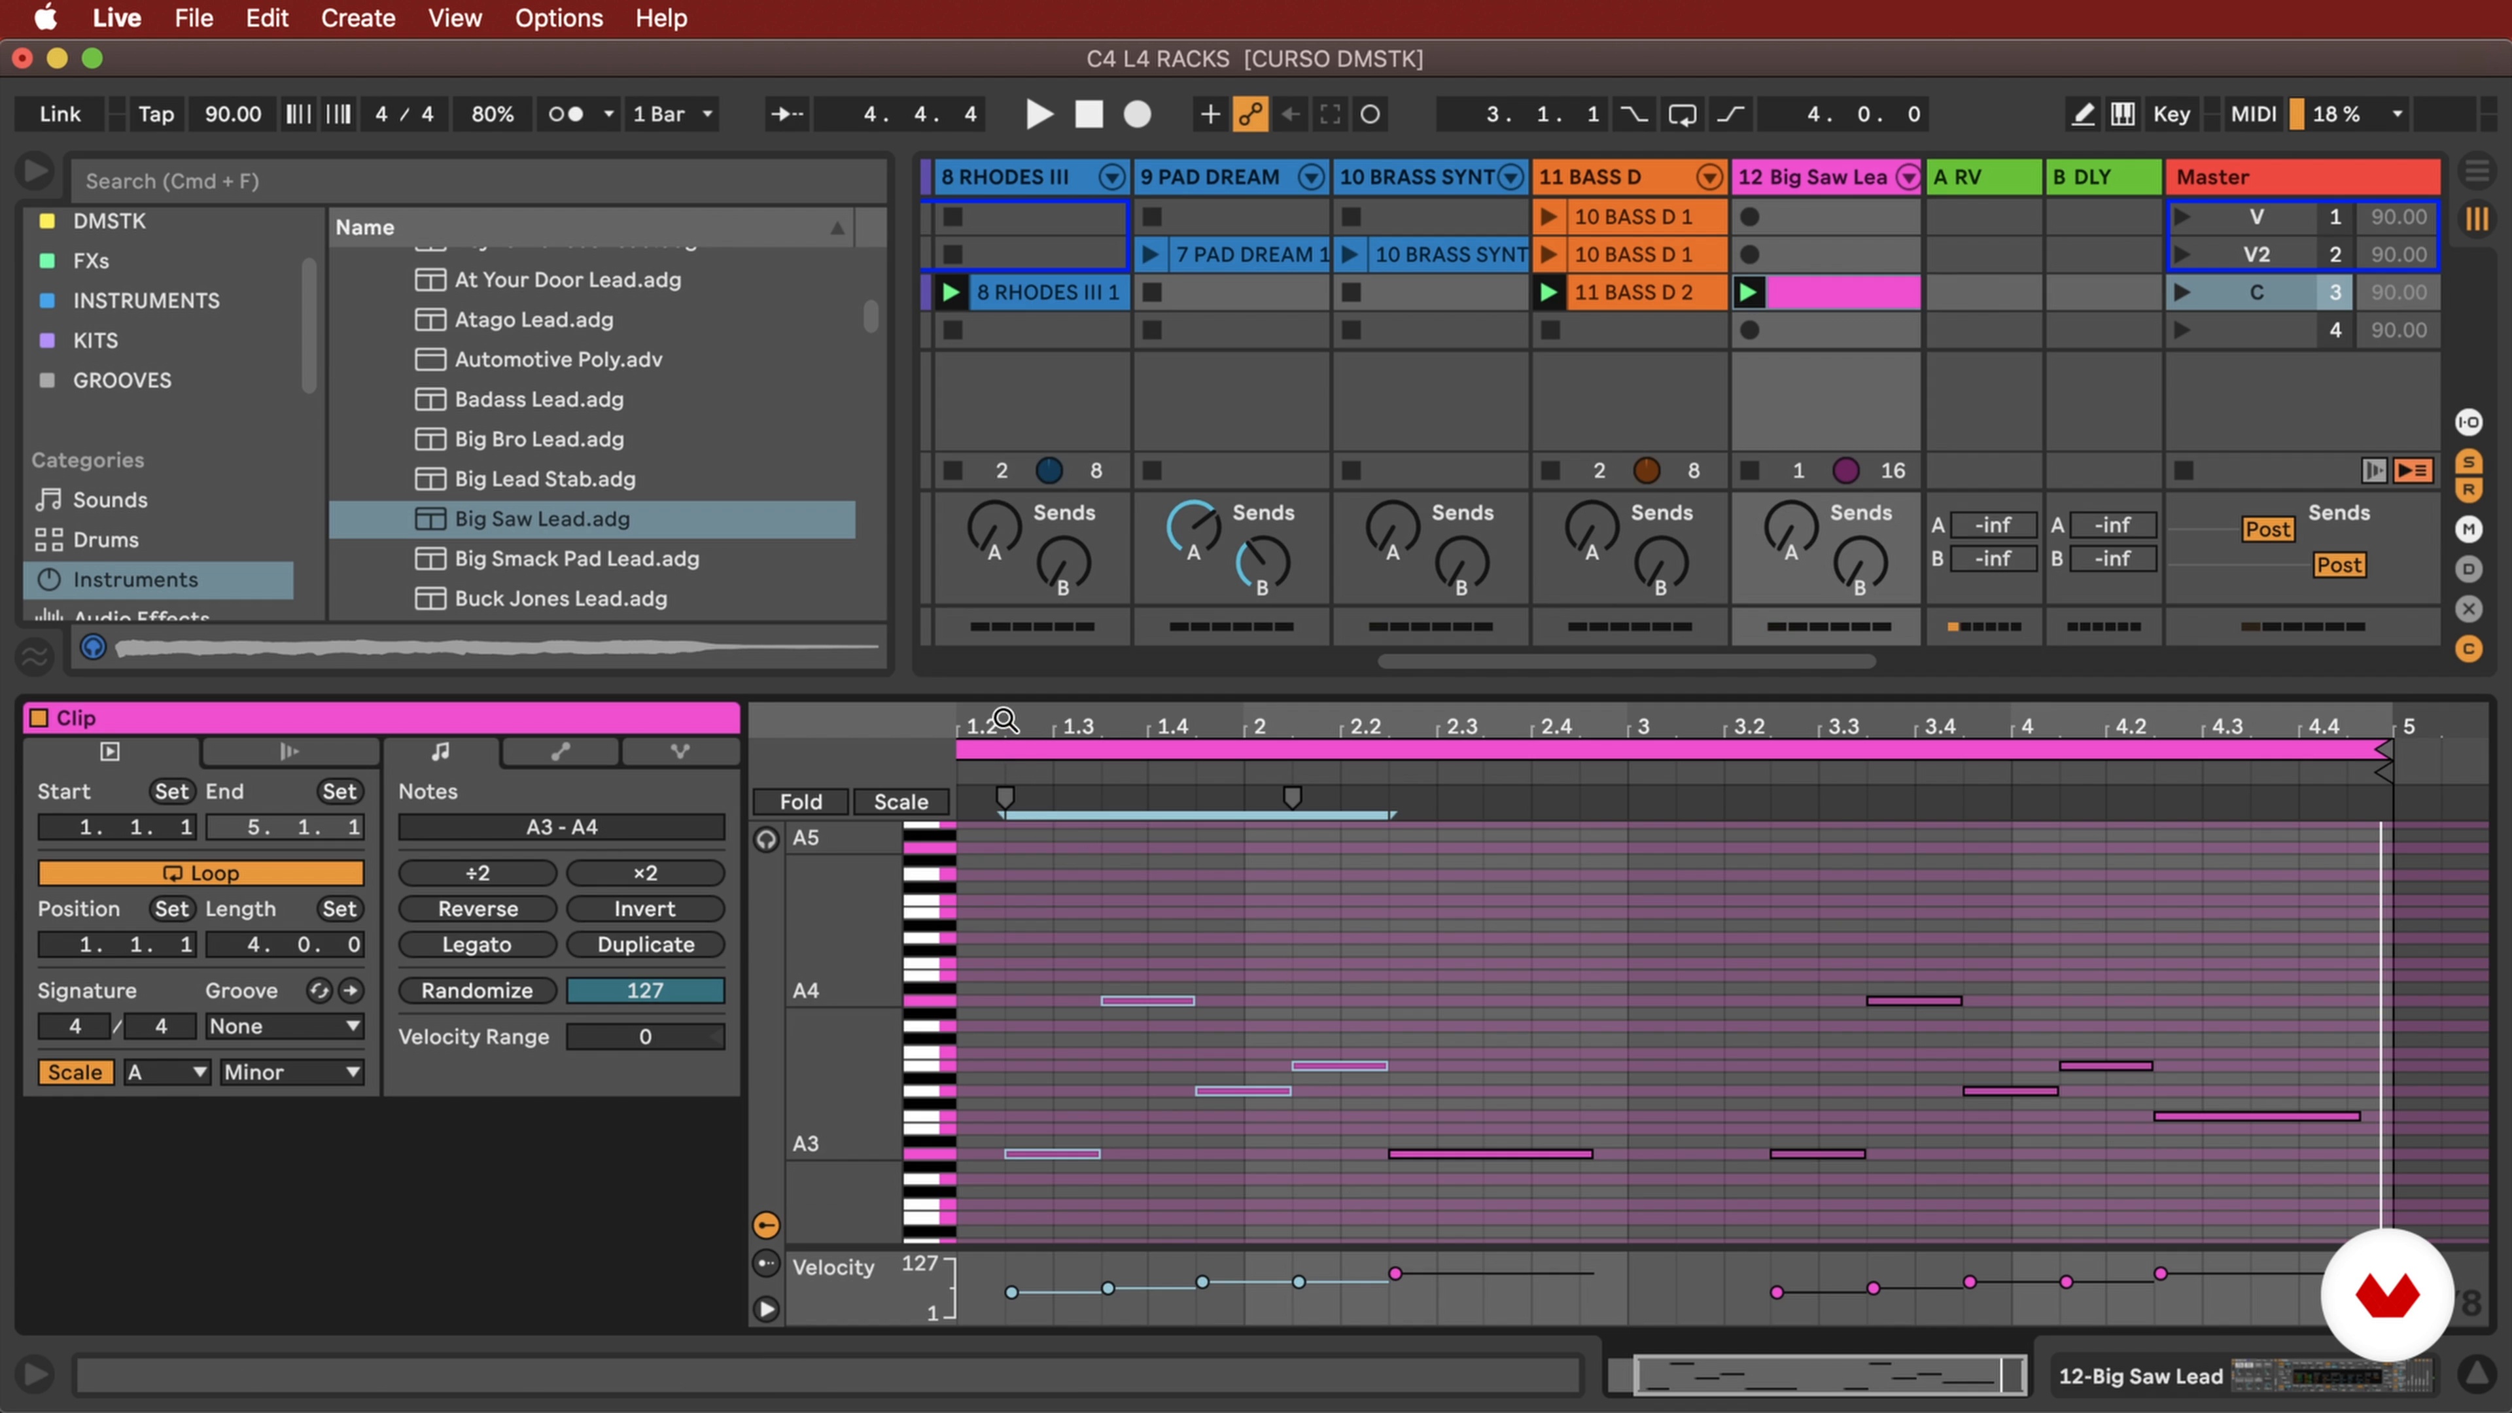Click the Reverse notes button
This screenshot has width=2512, height=1413.
478,908
